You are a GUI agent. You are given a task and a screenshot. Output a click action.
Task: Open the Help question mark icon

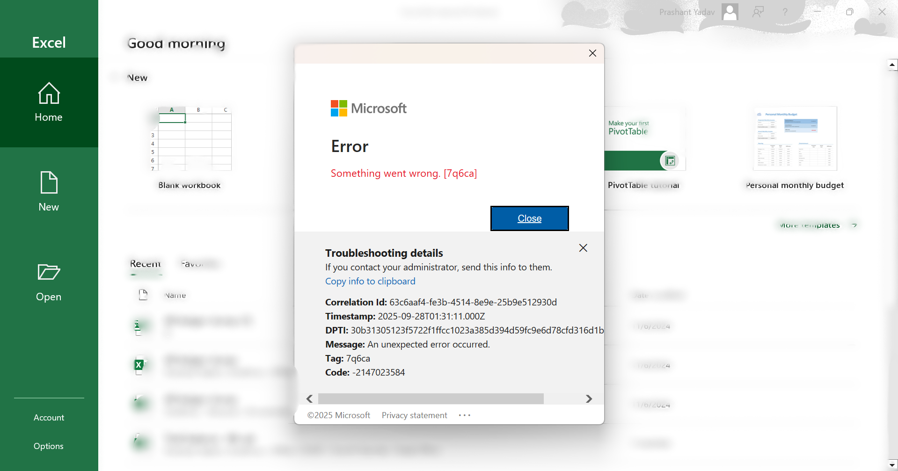[x=785, y=12]
